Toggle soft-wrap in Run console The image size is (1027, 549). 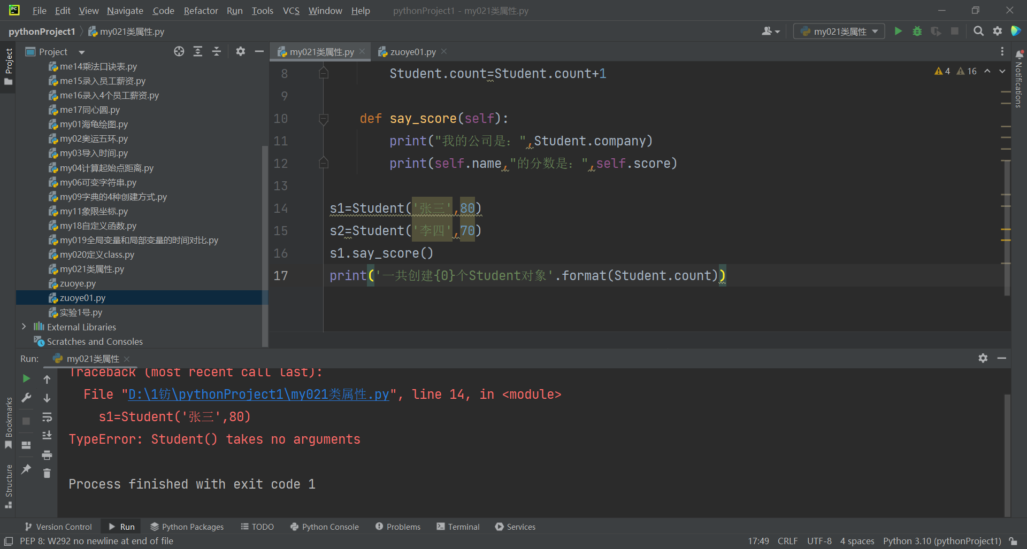pos(47,417)
